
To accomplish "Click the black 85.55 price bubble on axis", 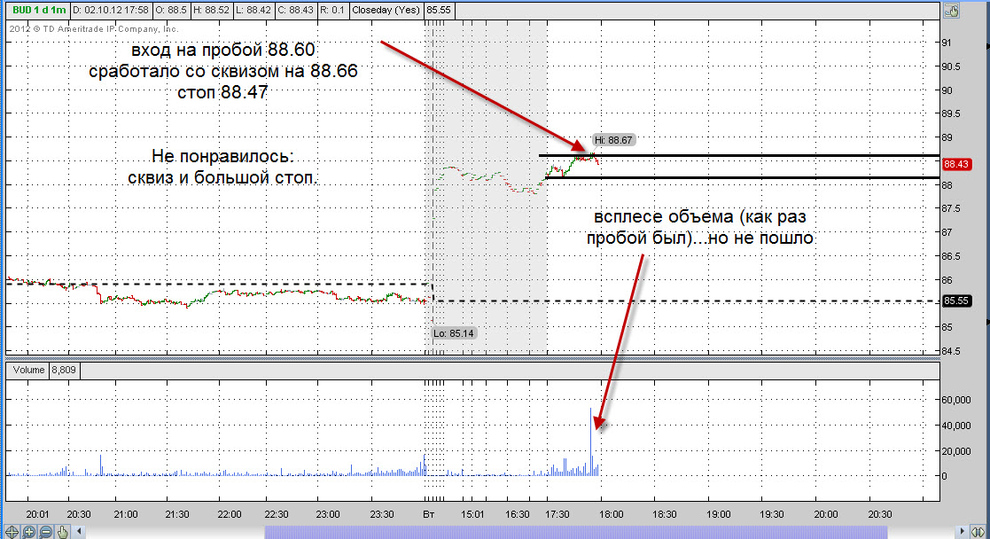I will (x=956, y=301).
